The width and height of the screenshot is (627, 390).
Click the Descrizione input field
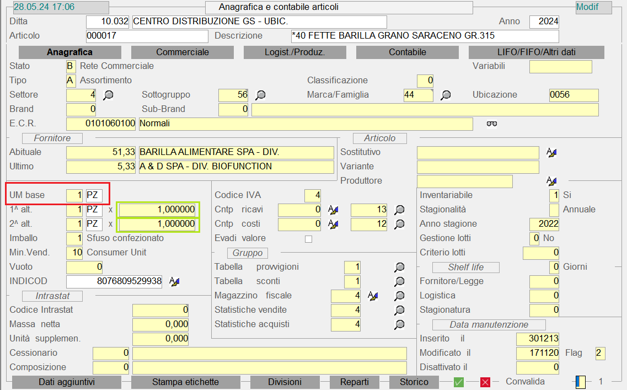(x=425, y=36)
